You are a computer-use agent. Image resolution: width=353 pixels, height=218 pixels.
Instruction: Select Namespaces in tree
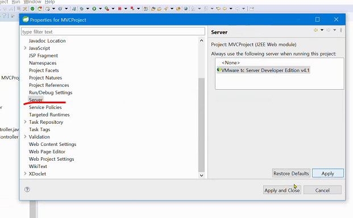(43, 63)
